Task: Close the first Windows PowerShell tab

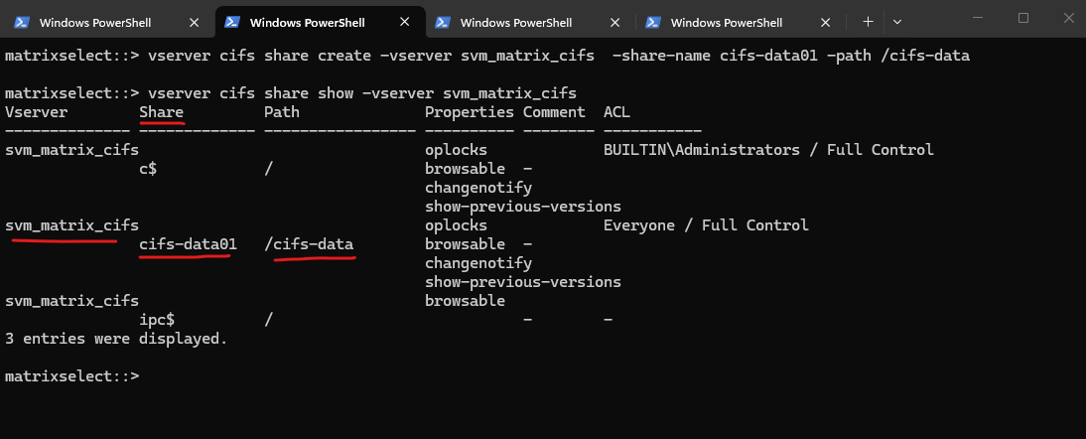Action: coord(196,22)
